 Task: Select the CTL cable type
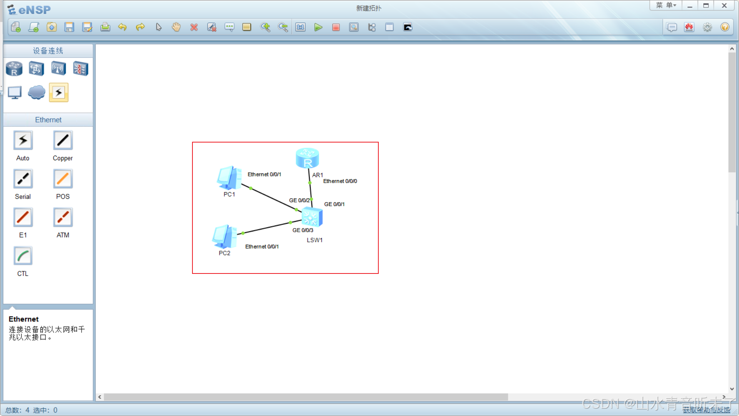click(23, 256)
